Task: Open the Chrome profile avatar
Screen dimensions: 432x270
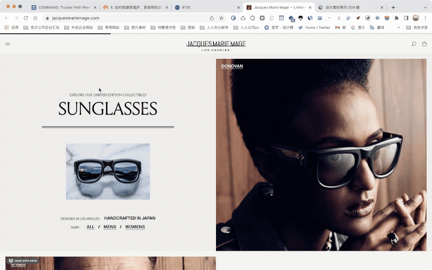Action: [x=416, y=18]
